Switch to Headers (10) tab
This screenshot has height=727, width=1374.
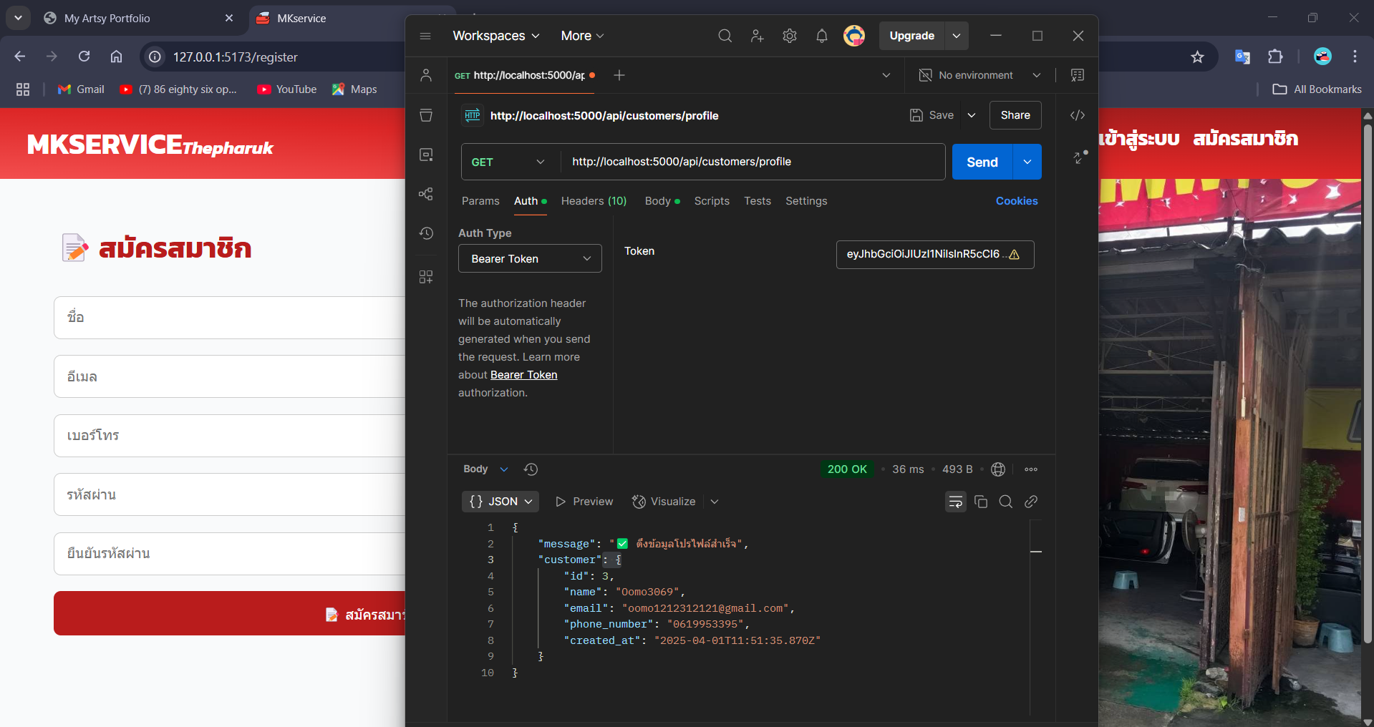click(x=594, y=201)
